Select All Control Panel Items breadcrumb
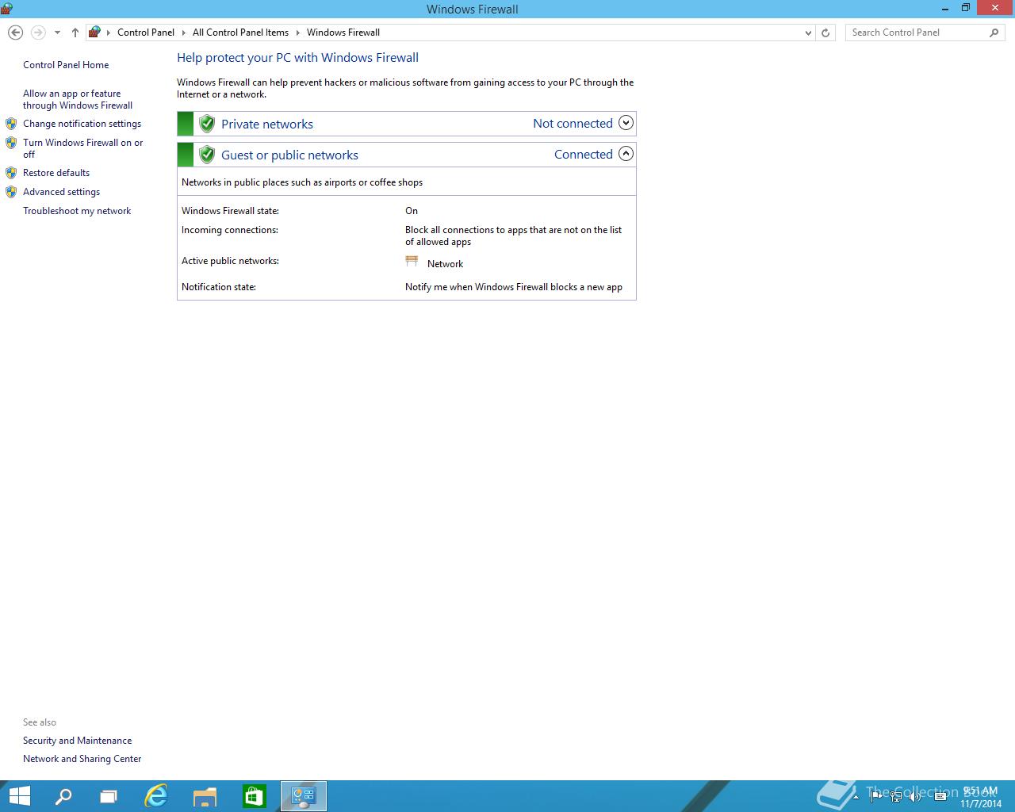 pos(240,33)
